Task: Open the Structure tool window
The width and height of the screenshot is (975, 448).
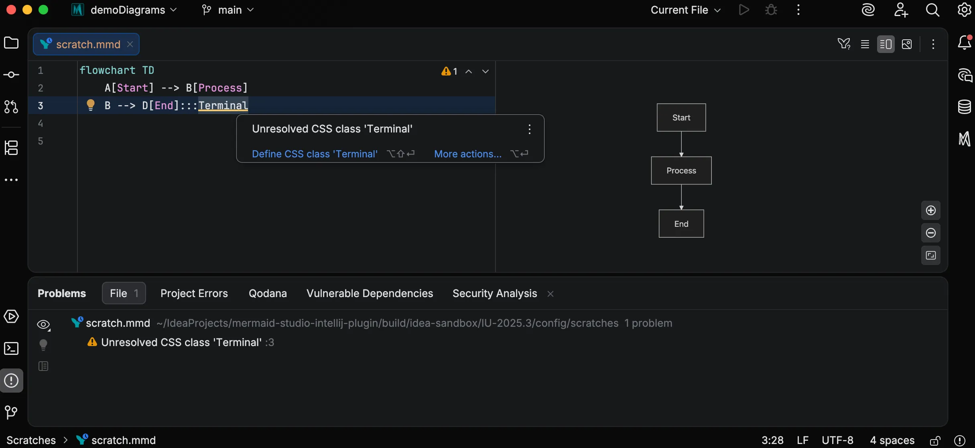Action: click(11, 148)
